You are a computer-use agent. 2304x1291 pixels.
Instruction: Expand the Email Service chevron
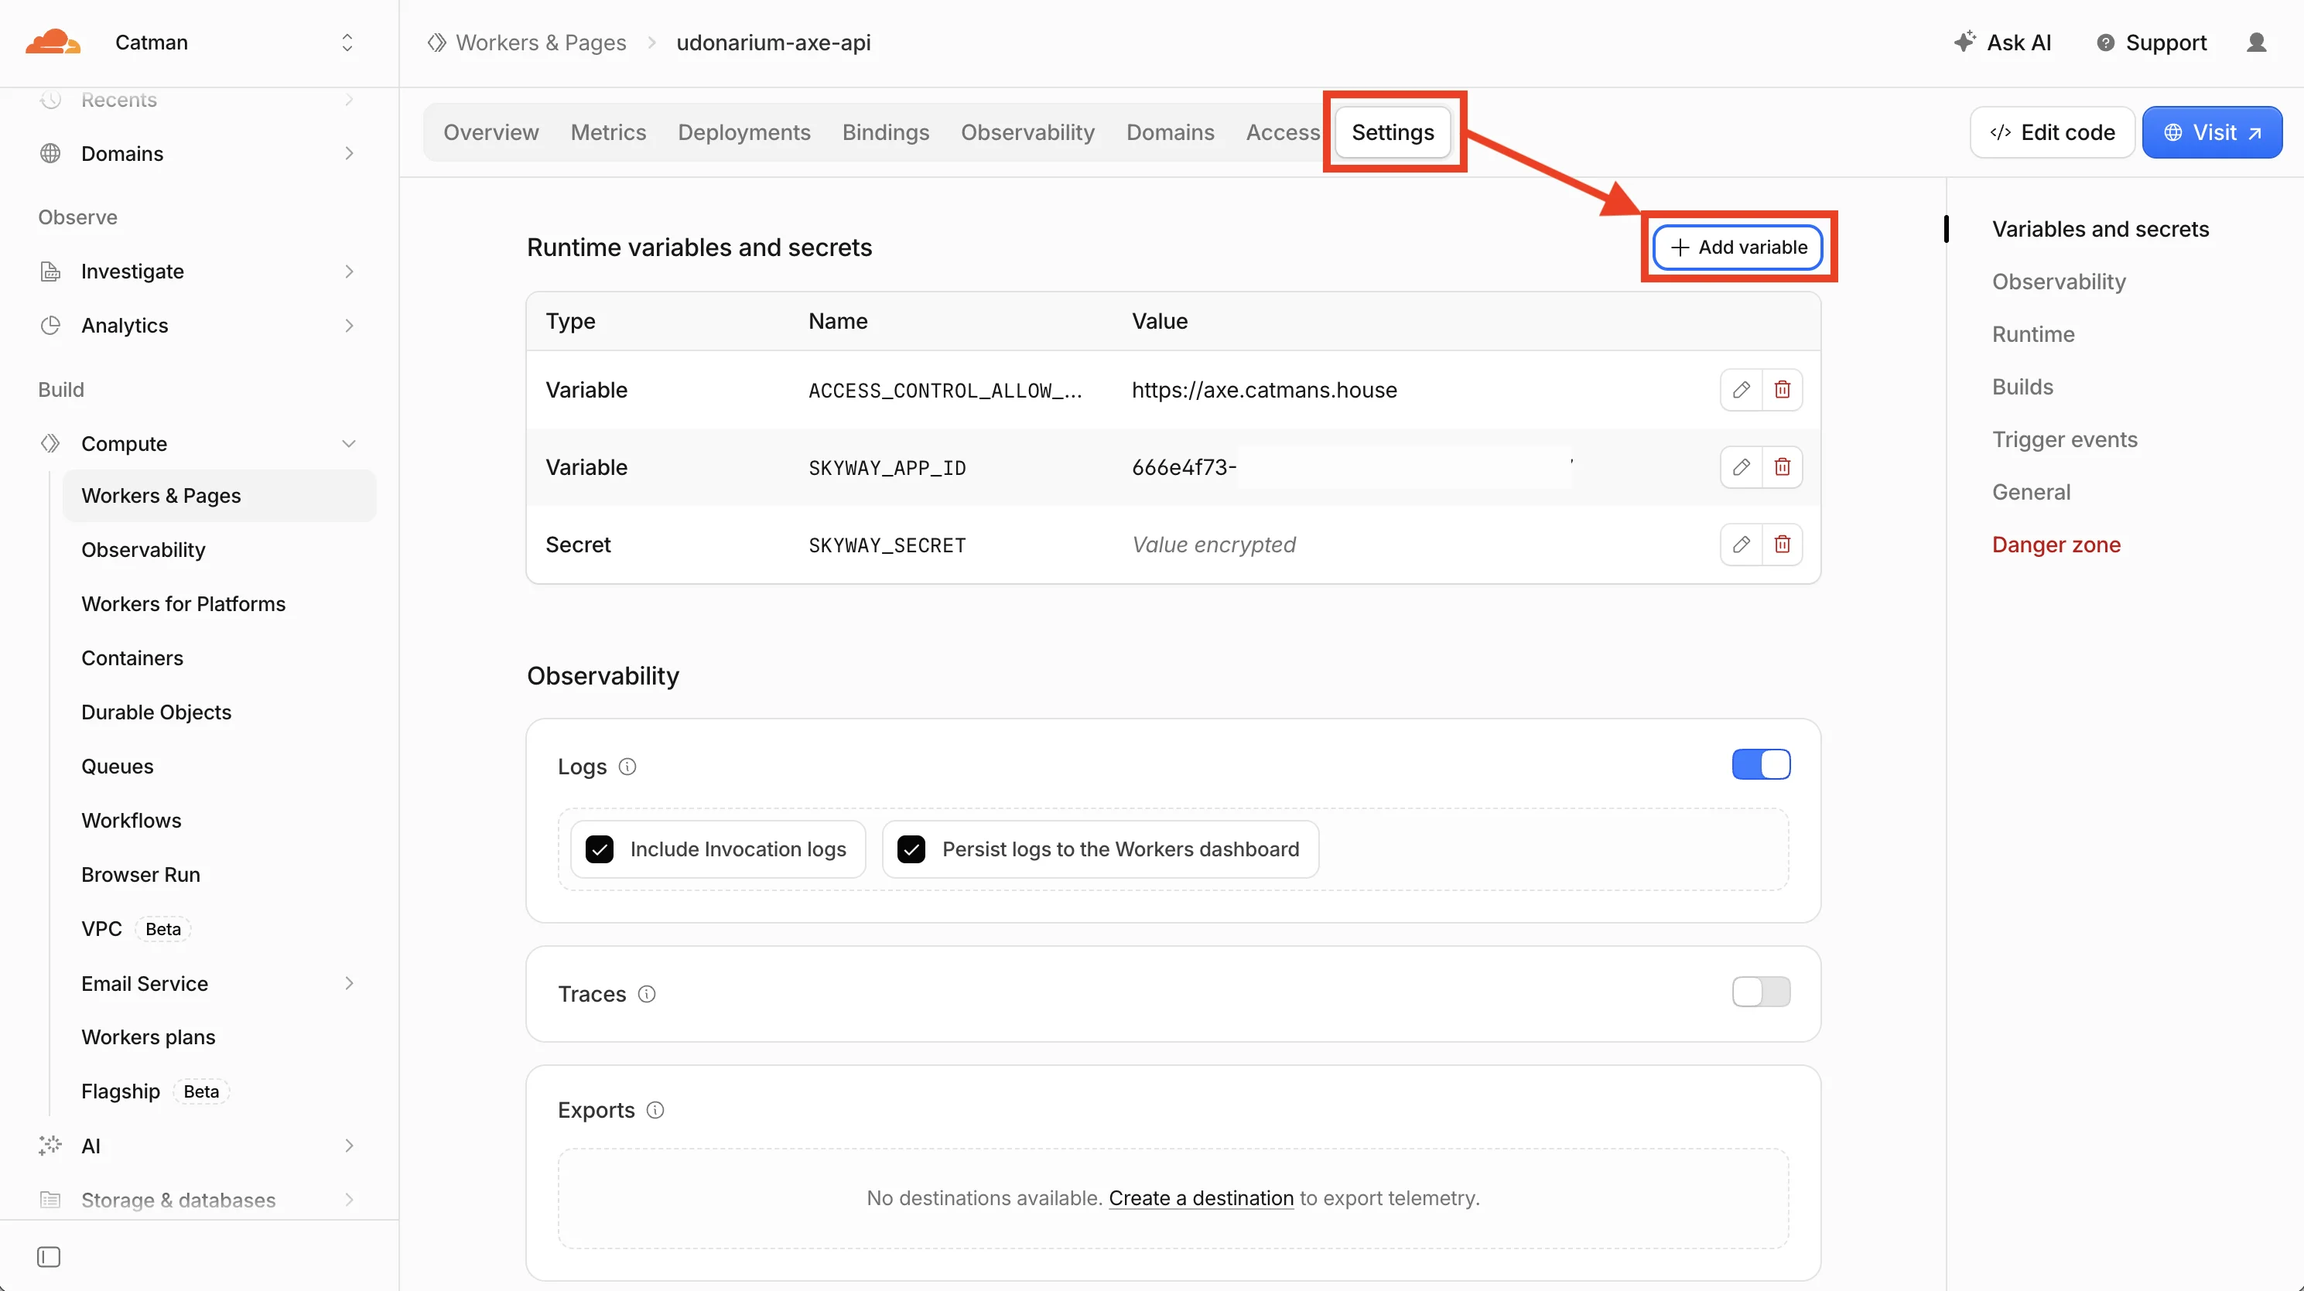pyautogui.click(x=349, y=983)
